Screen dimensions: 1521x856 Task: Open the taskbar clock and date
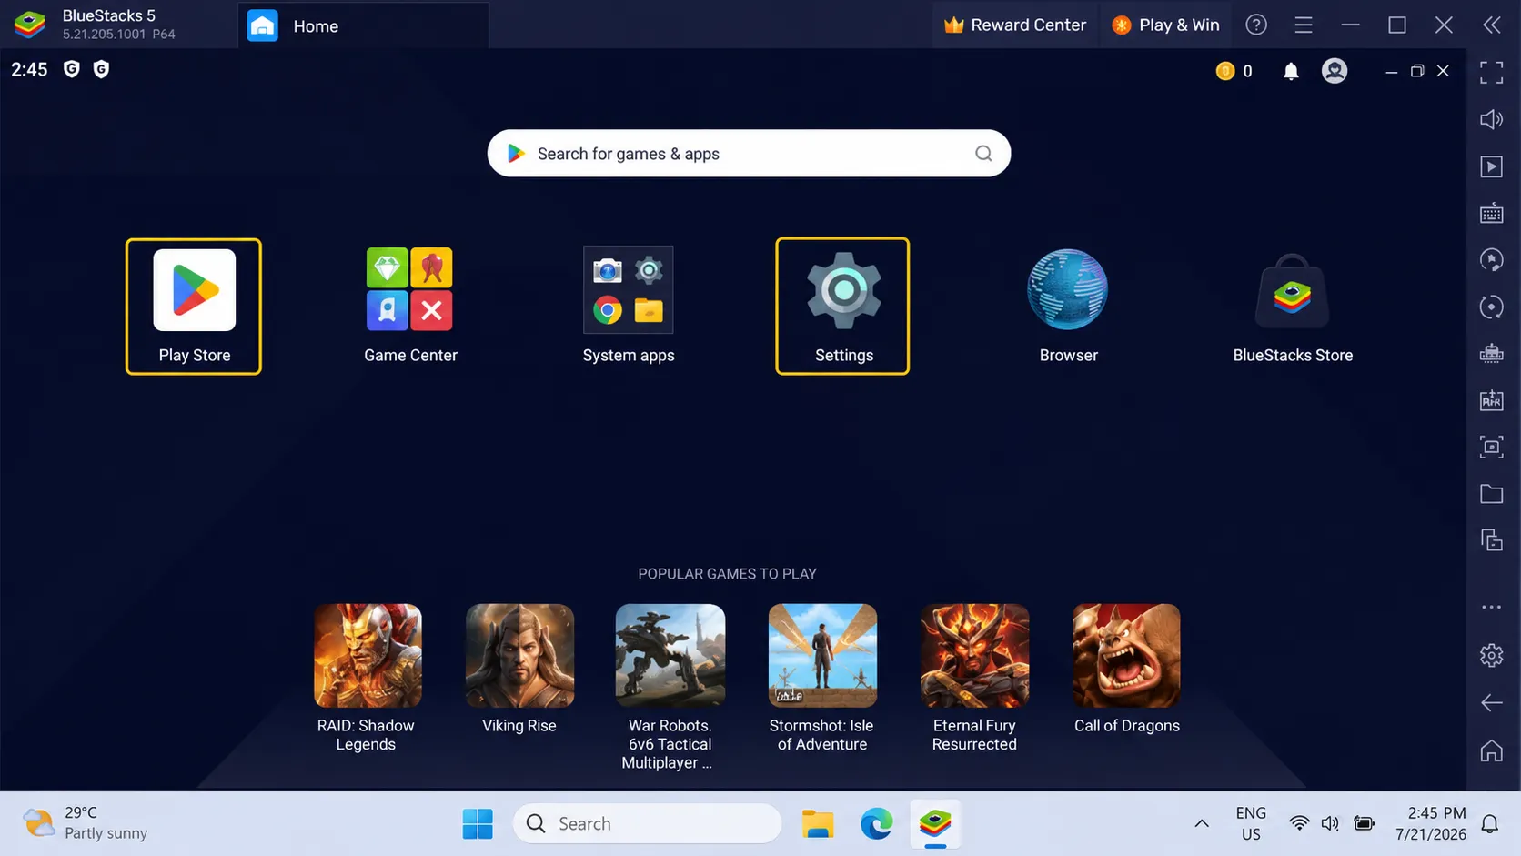tap(1431, 823)
